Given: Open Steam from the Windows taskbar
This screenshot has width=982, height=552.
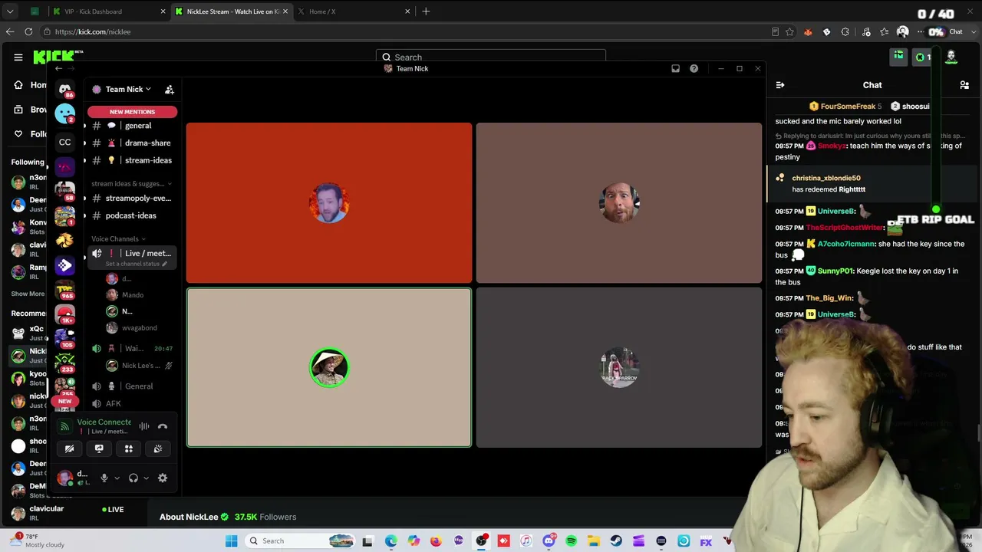Looking at the screenshot, I should [616, 541].
